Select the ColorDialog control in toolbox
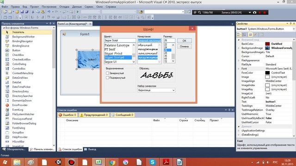The width and height of the screenshot is (296, 166). pos(19,64)
